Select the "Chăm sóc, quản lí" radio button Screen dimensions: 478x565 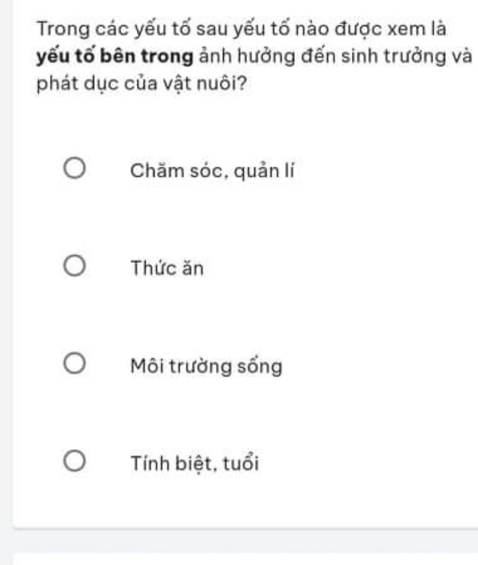75,169
